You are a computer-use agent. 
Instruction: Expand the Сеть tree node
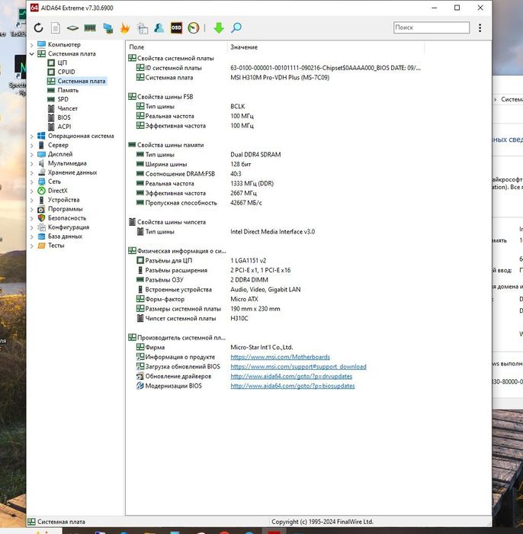32,182
